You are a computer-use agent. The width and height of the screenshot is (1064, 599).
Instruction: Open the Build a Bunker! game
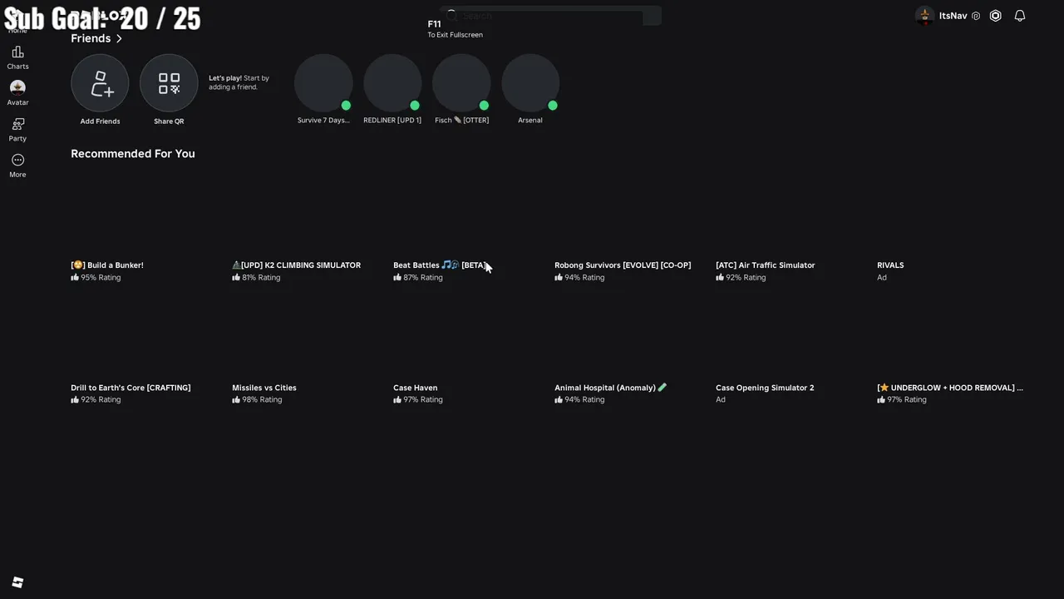coord(107,265)
